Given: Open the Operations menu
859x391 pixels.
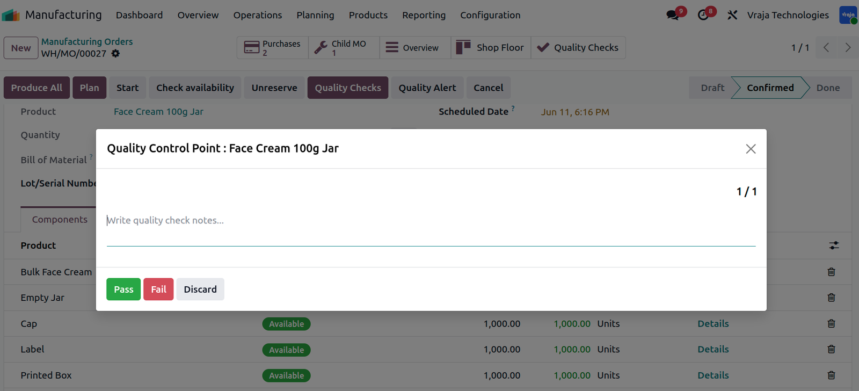Looking at the screenshot, I should (258, 15).
